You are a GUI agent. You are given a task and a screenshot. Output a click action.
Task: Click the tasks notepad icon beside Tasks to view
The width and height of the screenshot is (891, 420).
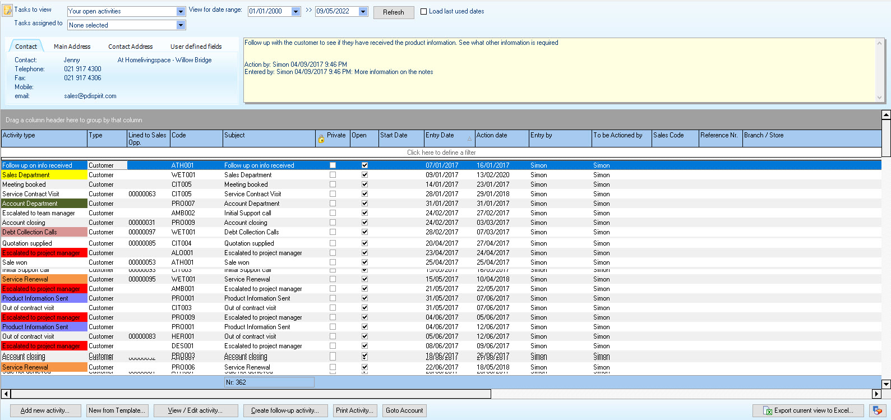click(x=8, y=10)
